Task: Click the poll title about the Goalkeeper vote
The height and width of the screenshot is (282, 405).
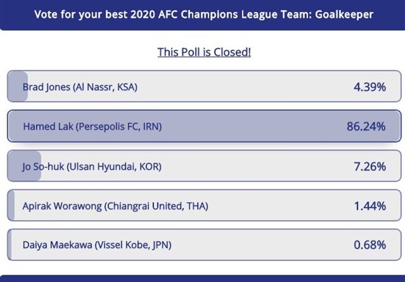Action: 204,14
